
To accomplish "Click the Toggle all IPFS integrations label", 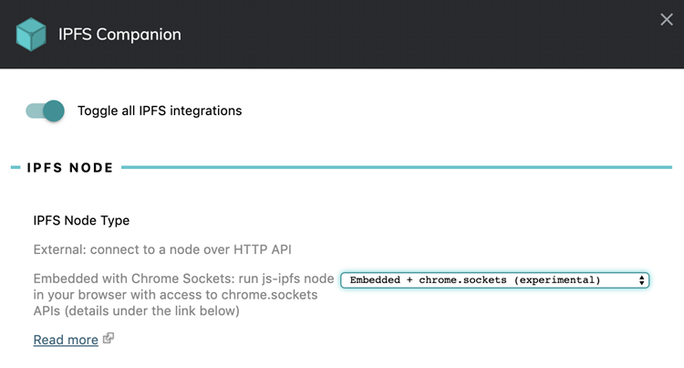I will tap(160, 110).
